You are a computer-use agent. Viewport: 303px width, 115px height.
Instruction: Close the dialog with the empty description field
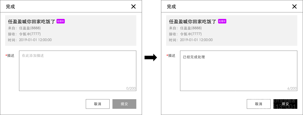pyautogui.click(x=133, y=6)
